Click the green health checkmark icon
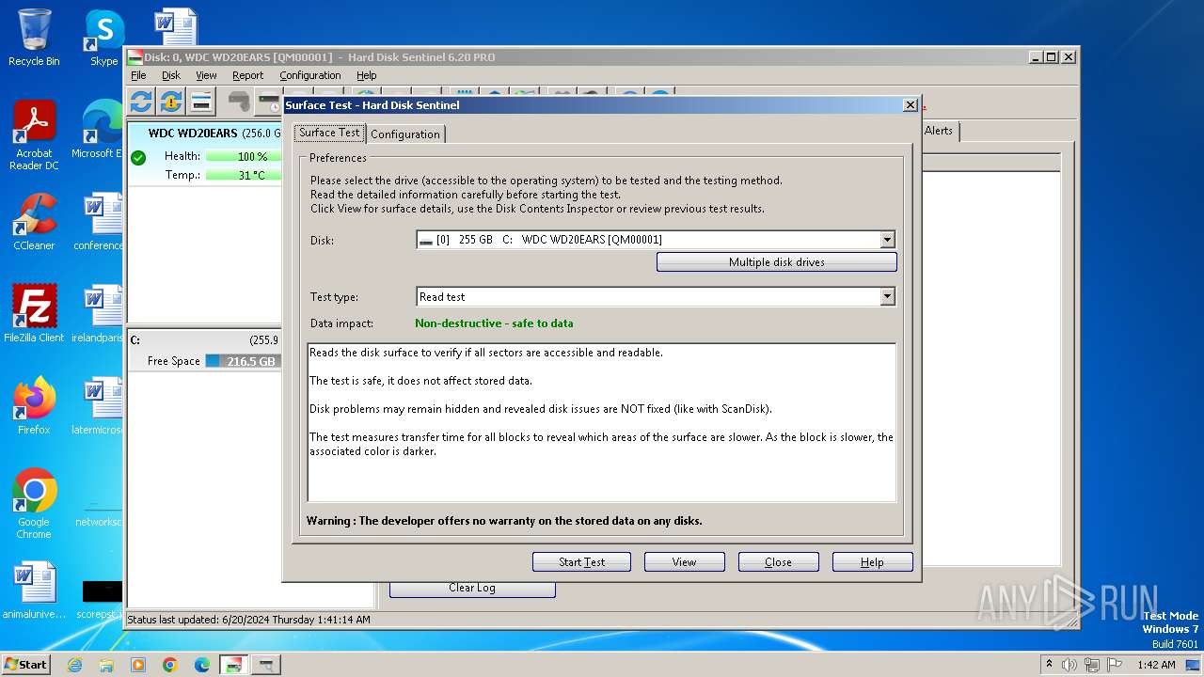1204x677 pixels. click(x=138, y=157)
